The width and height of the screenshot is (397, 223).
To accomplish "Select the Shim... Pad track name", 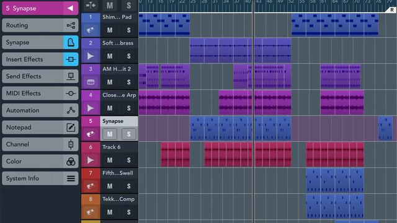I will [117, 17].
